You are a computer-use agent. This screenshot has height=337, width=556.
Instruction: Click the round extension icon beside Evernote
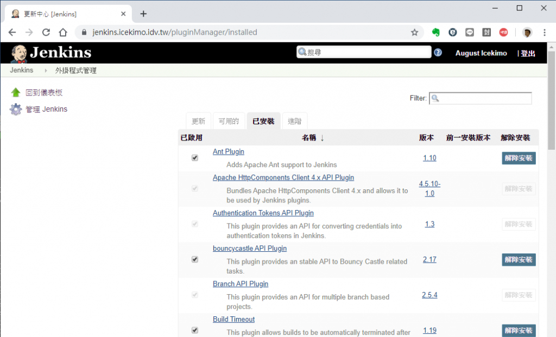coord(453,32)
